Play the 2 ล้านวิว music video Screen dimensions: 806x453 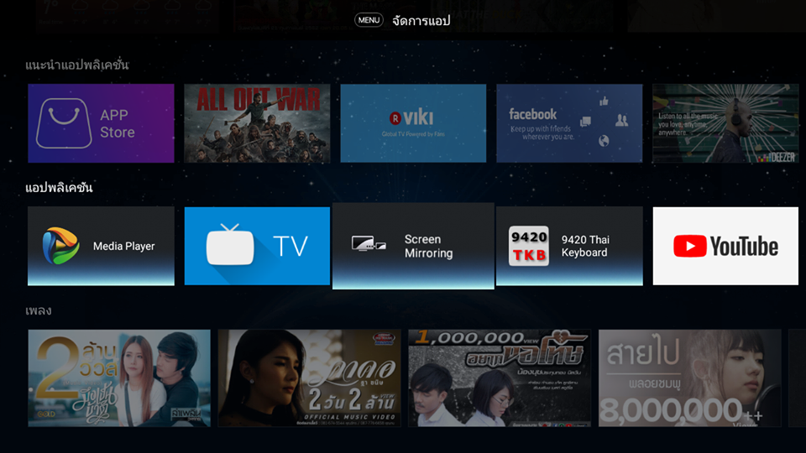119,377
